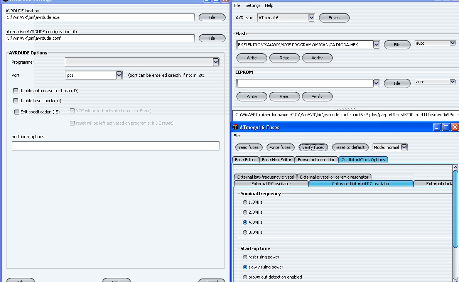Viewport: 459px width, 282px height.
Task: Open External low-frequency crystal tab
Action: 265,177
